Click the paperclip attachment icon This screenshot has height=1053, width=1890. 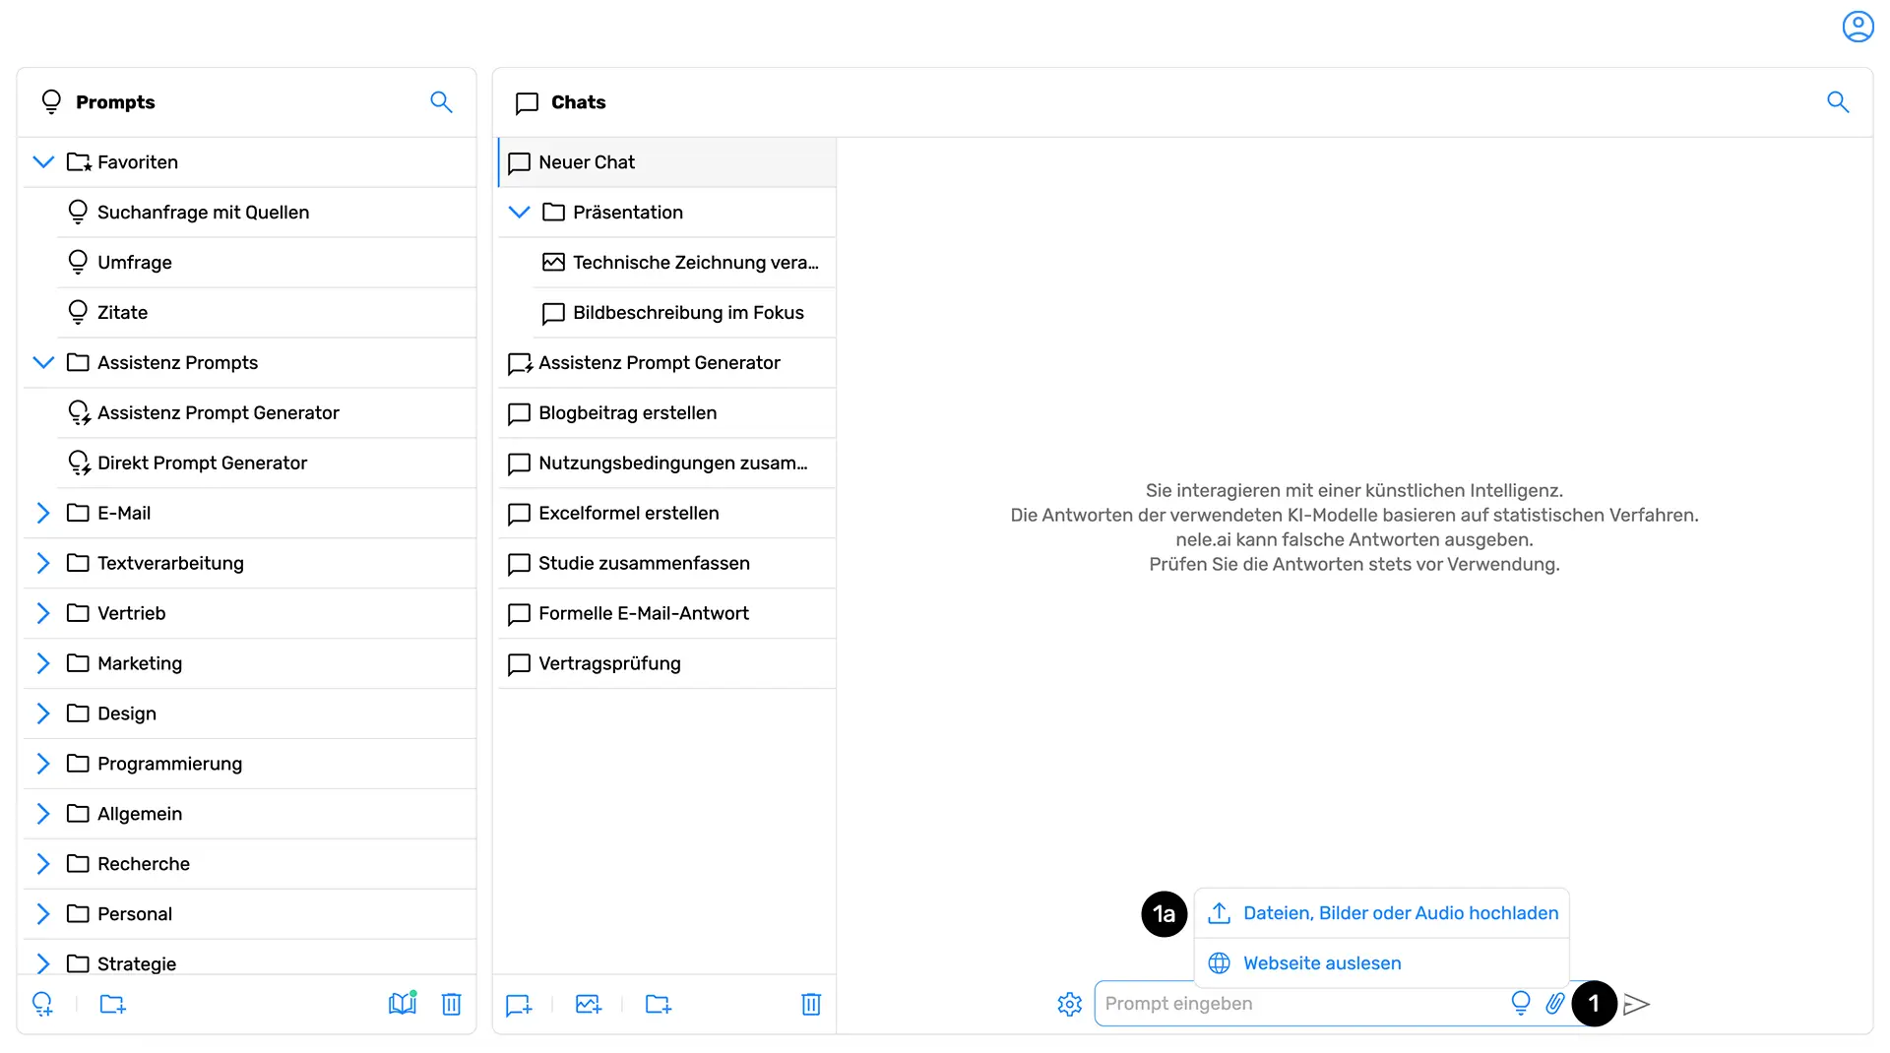click(x=1555, y=1004)
